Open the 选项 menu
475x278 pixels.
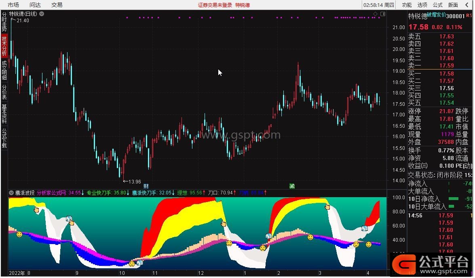click(422, 5)
